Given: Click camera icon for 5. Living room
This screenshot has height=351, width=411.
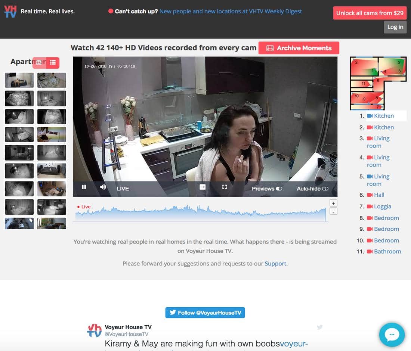Looking at the screenshot, I should [x=370, y=177].
